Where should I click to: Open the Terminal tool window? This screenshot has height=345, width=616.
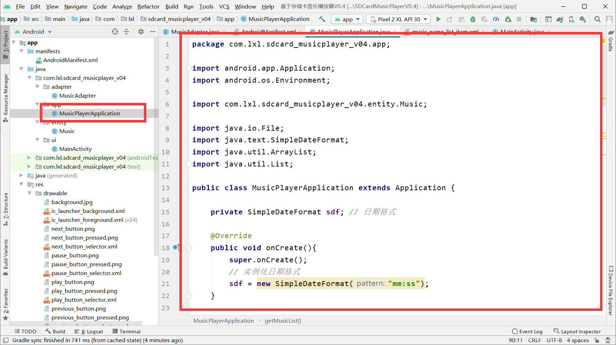[126, 332]
